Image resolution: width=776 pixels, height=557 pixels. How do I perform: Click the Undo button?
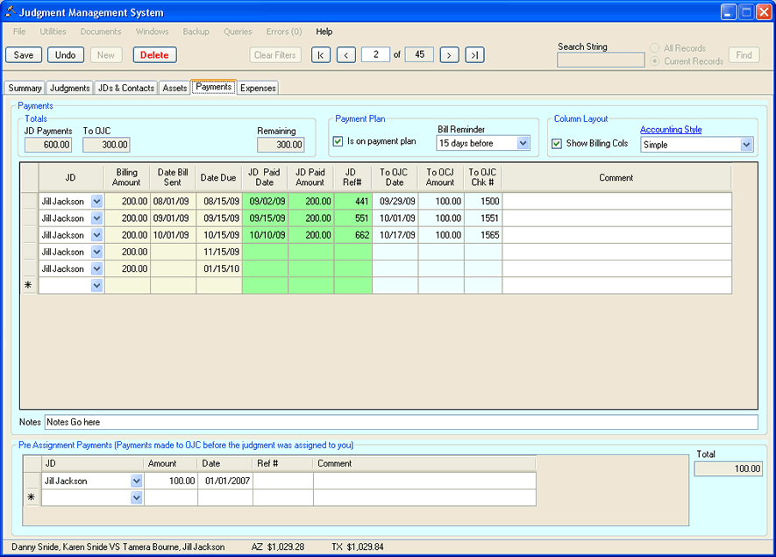click(65, 55)
